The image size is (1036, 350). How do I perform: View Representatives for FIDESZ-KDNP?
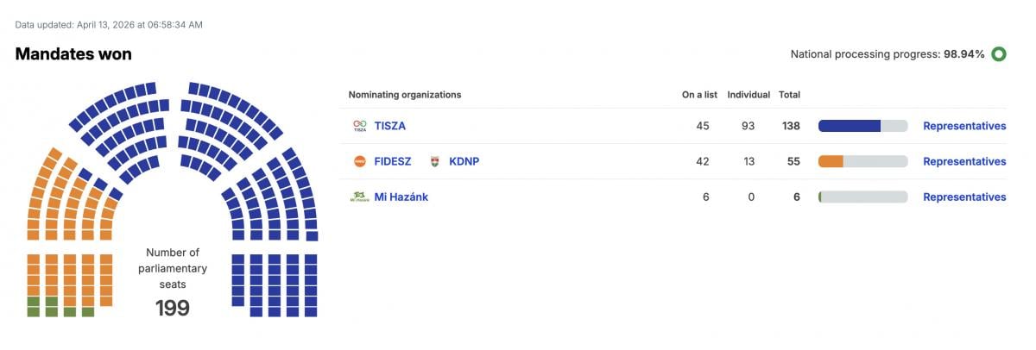click(964, 161)
